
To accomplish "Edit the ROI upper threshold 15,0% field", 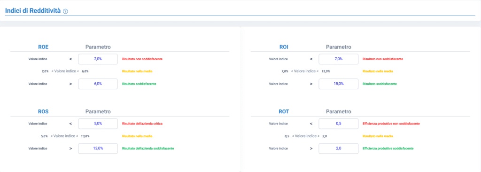I will coord(338,84).
